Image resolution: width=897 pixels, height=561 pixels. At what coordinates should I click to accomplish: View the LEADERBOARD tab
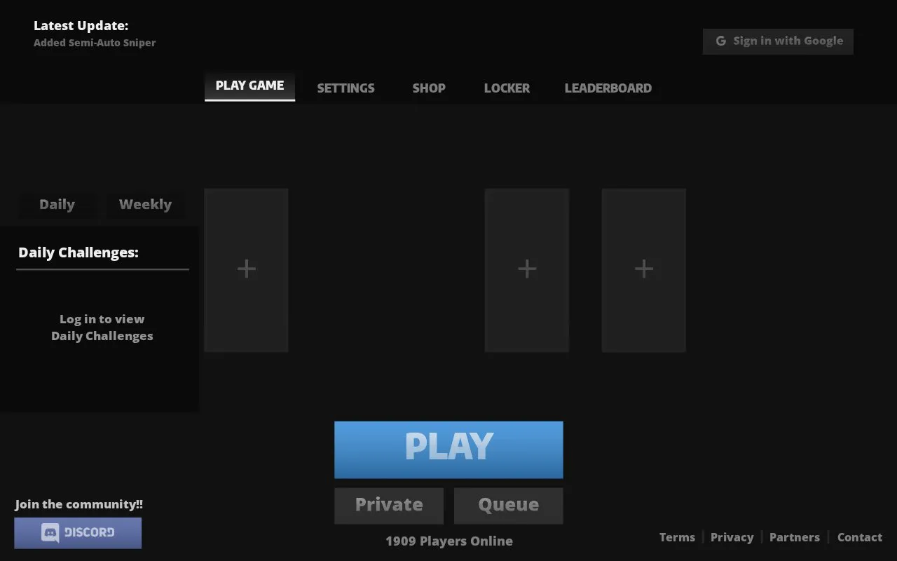coord(608,88)
